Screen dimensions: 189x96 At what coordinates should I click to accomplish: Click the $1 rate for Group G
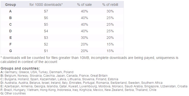[46, 51]
